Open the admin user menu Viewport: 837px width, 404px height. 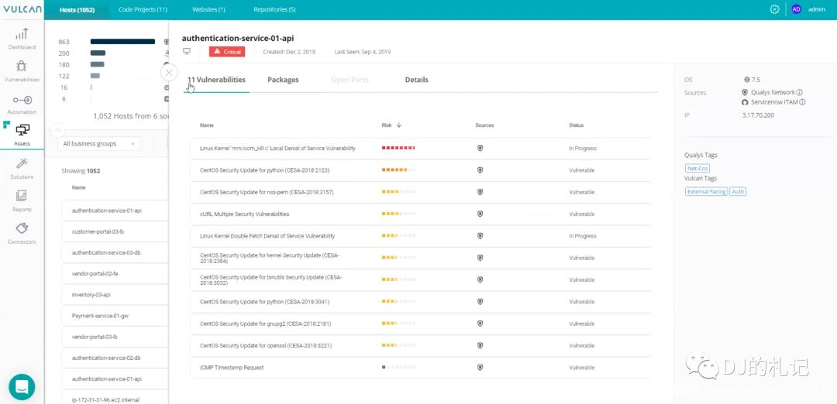[x=808, y=9]
